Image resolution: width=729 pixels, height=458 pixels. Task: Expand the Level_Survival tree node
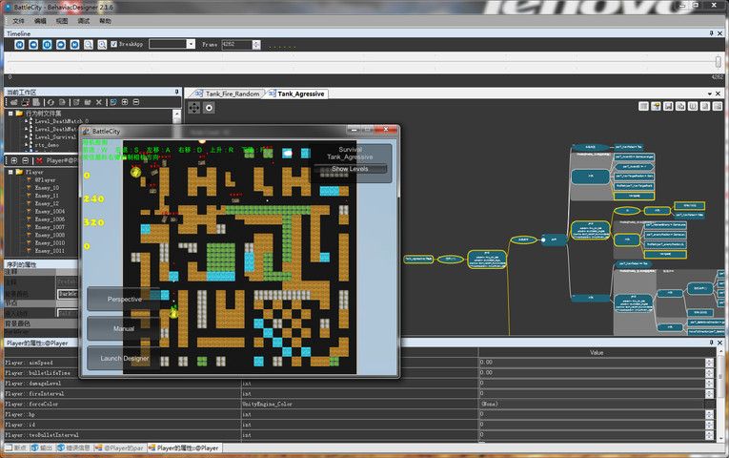click(27, 137)
